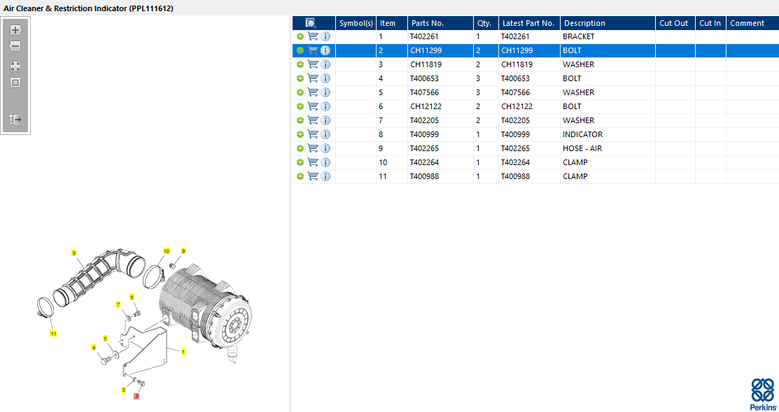779x412 pixels.
Task: Click the single-square fit view icon
Action: (15, 83)
